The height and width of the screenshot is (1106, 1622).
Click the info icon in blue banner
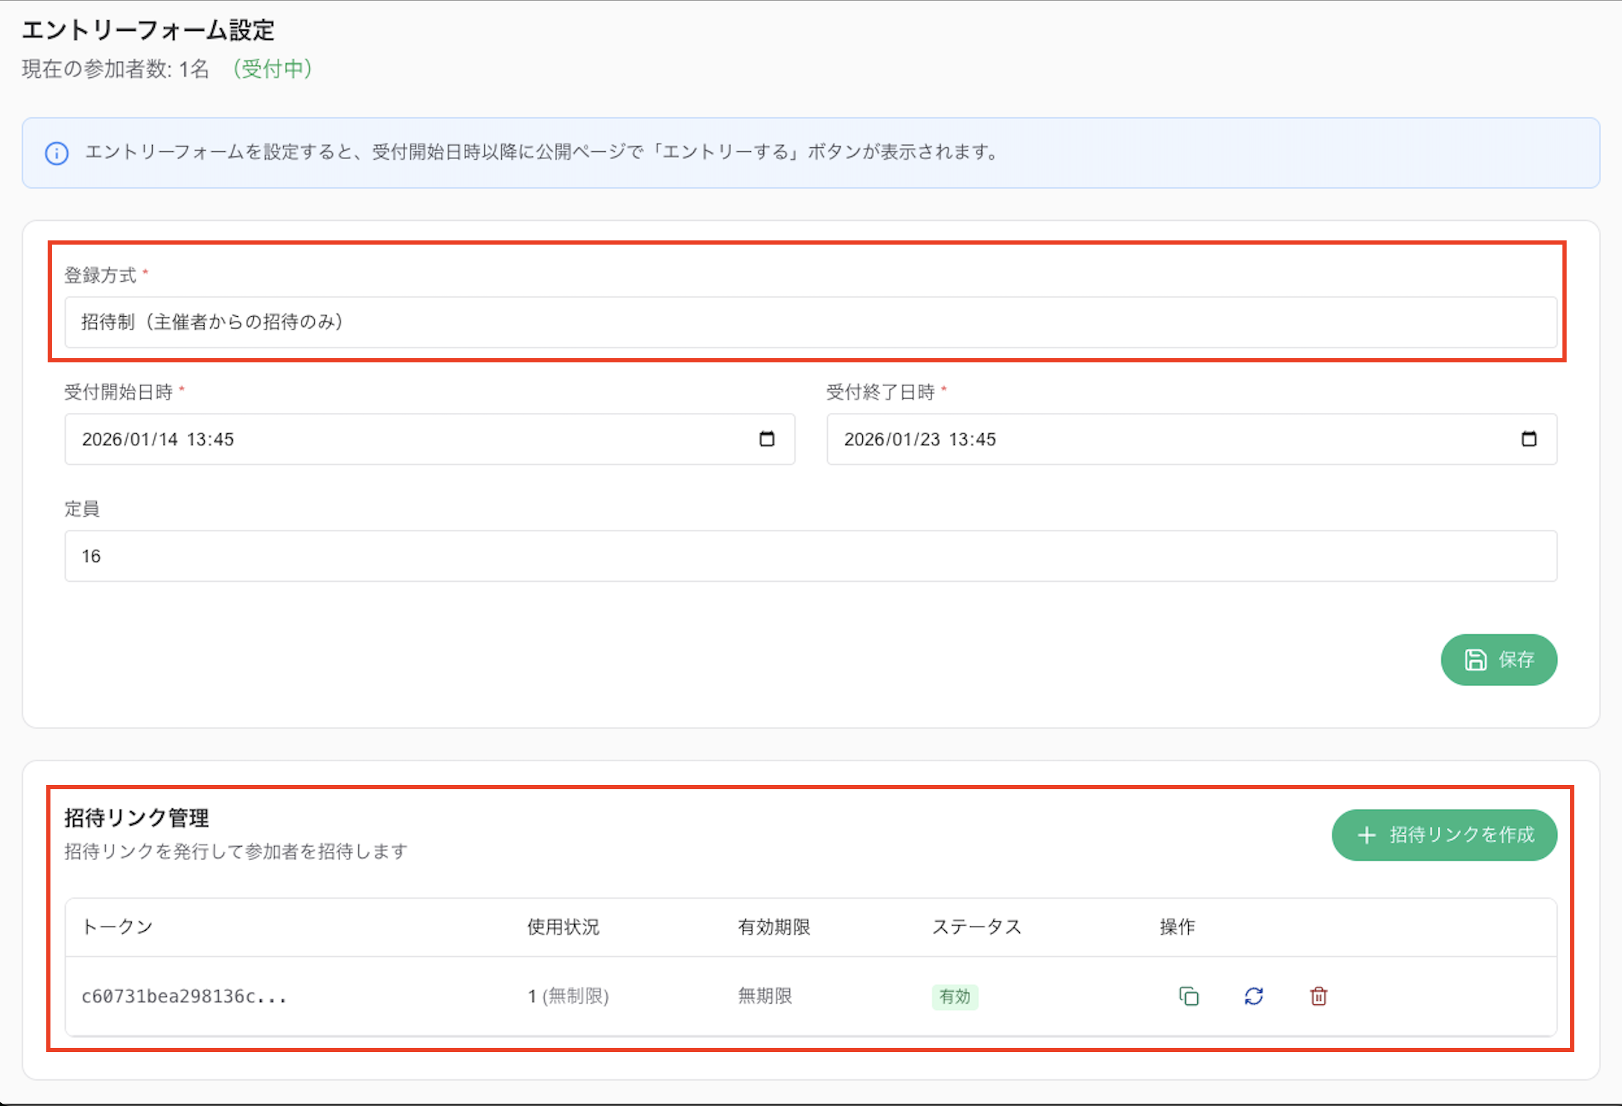coord(57,153)
